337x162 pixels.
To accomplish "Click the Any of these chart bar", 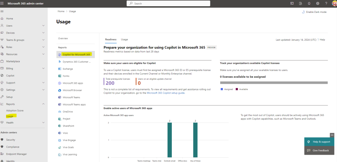I will pos(195,140).
